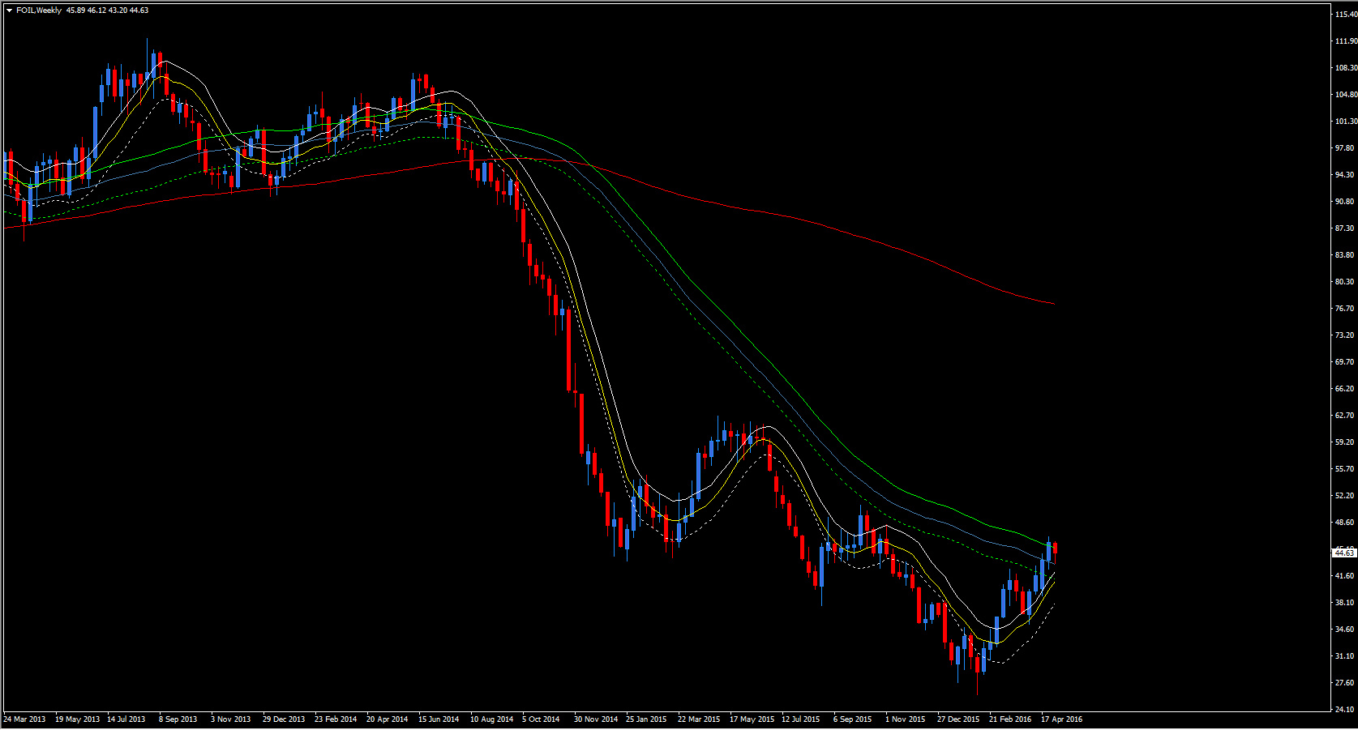This screenshot has height=730, width=1358.
Task: Click the 17 May 2015 date label
Action: click(752, 719)
